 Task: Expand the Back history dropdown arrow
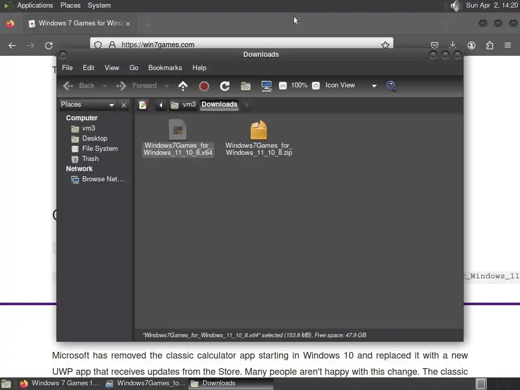point(105,86)
